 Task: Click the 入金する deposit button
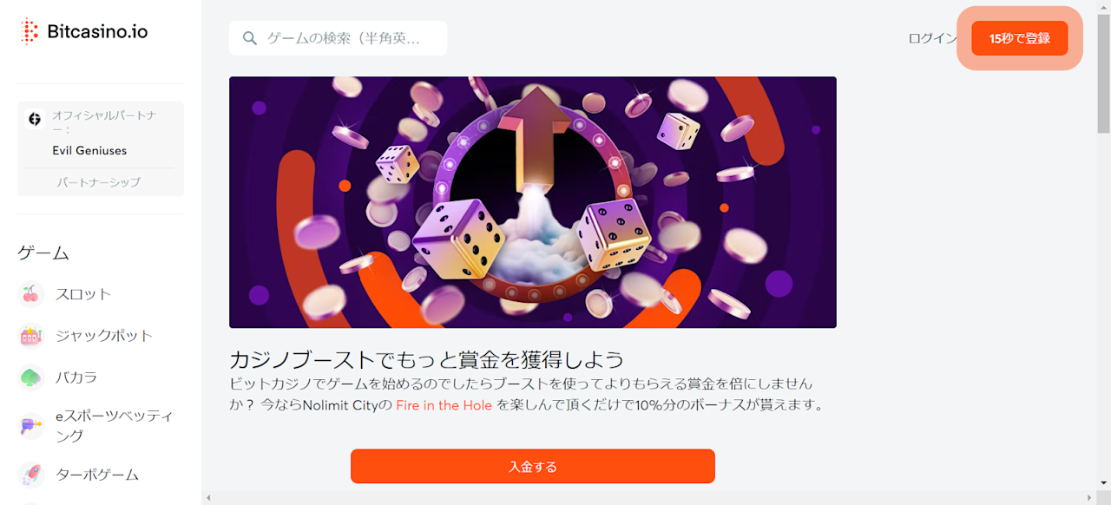(x=533, y=466)
